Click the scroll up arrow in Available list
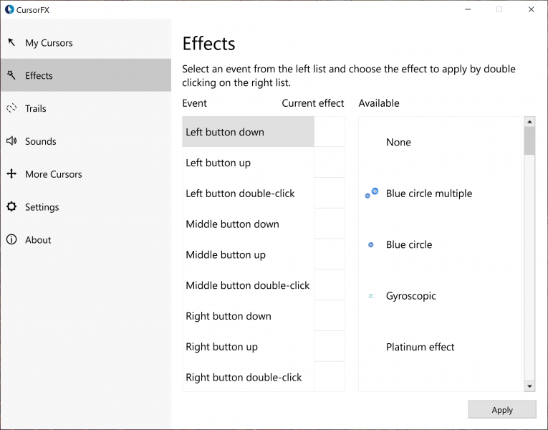Viewport: 548px width, 430px height. click(529, 121)
